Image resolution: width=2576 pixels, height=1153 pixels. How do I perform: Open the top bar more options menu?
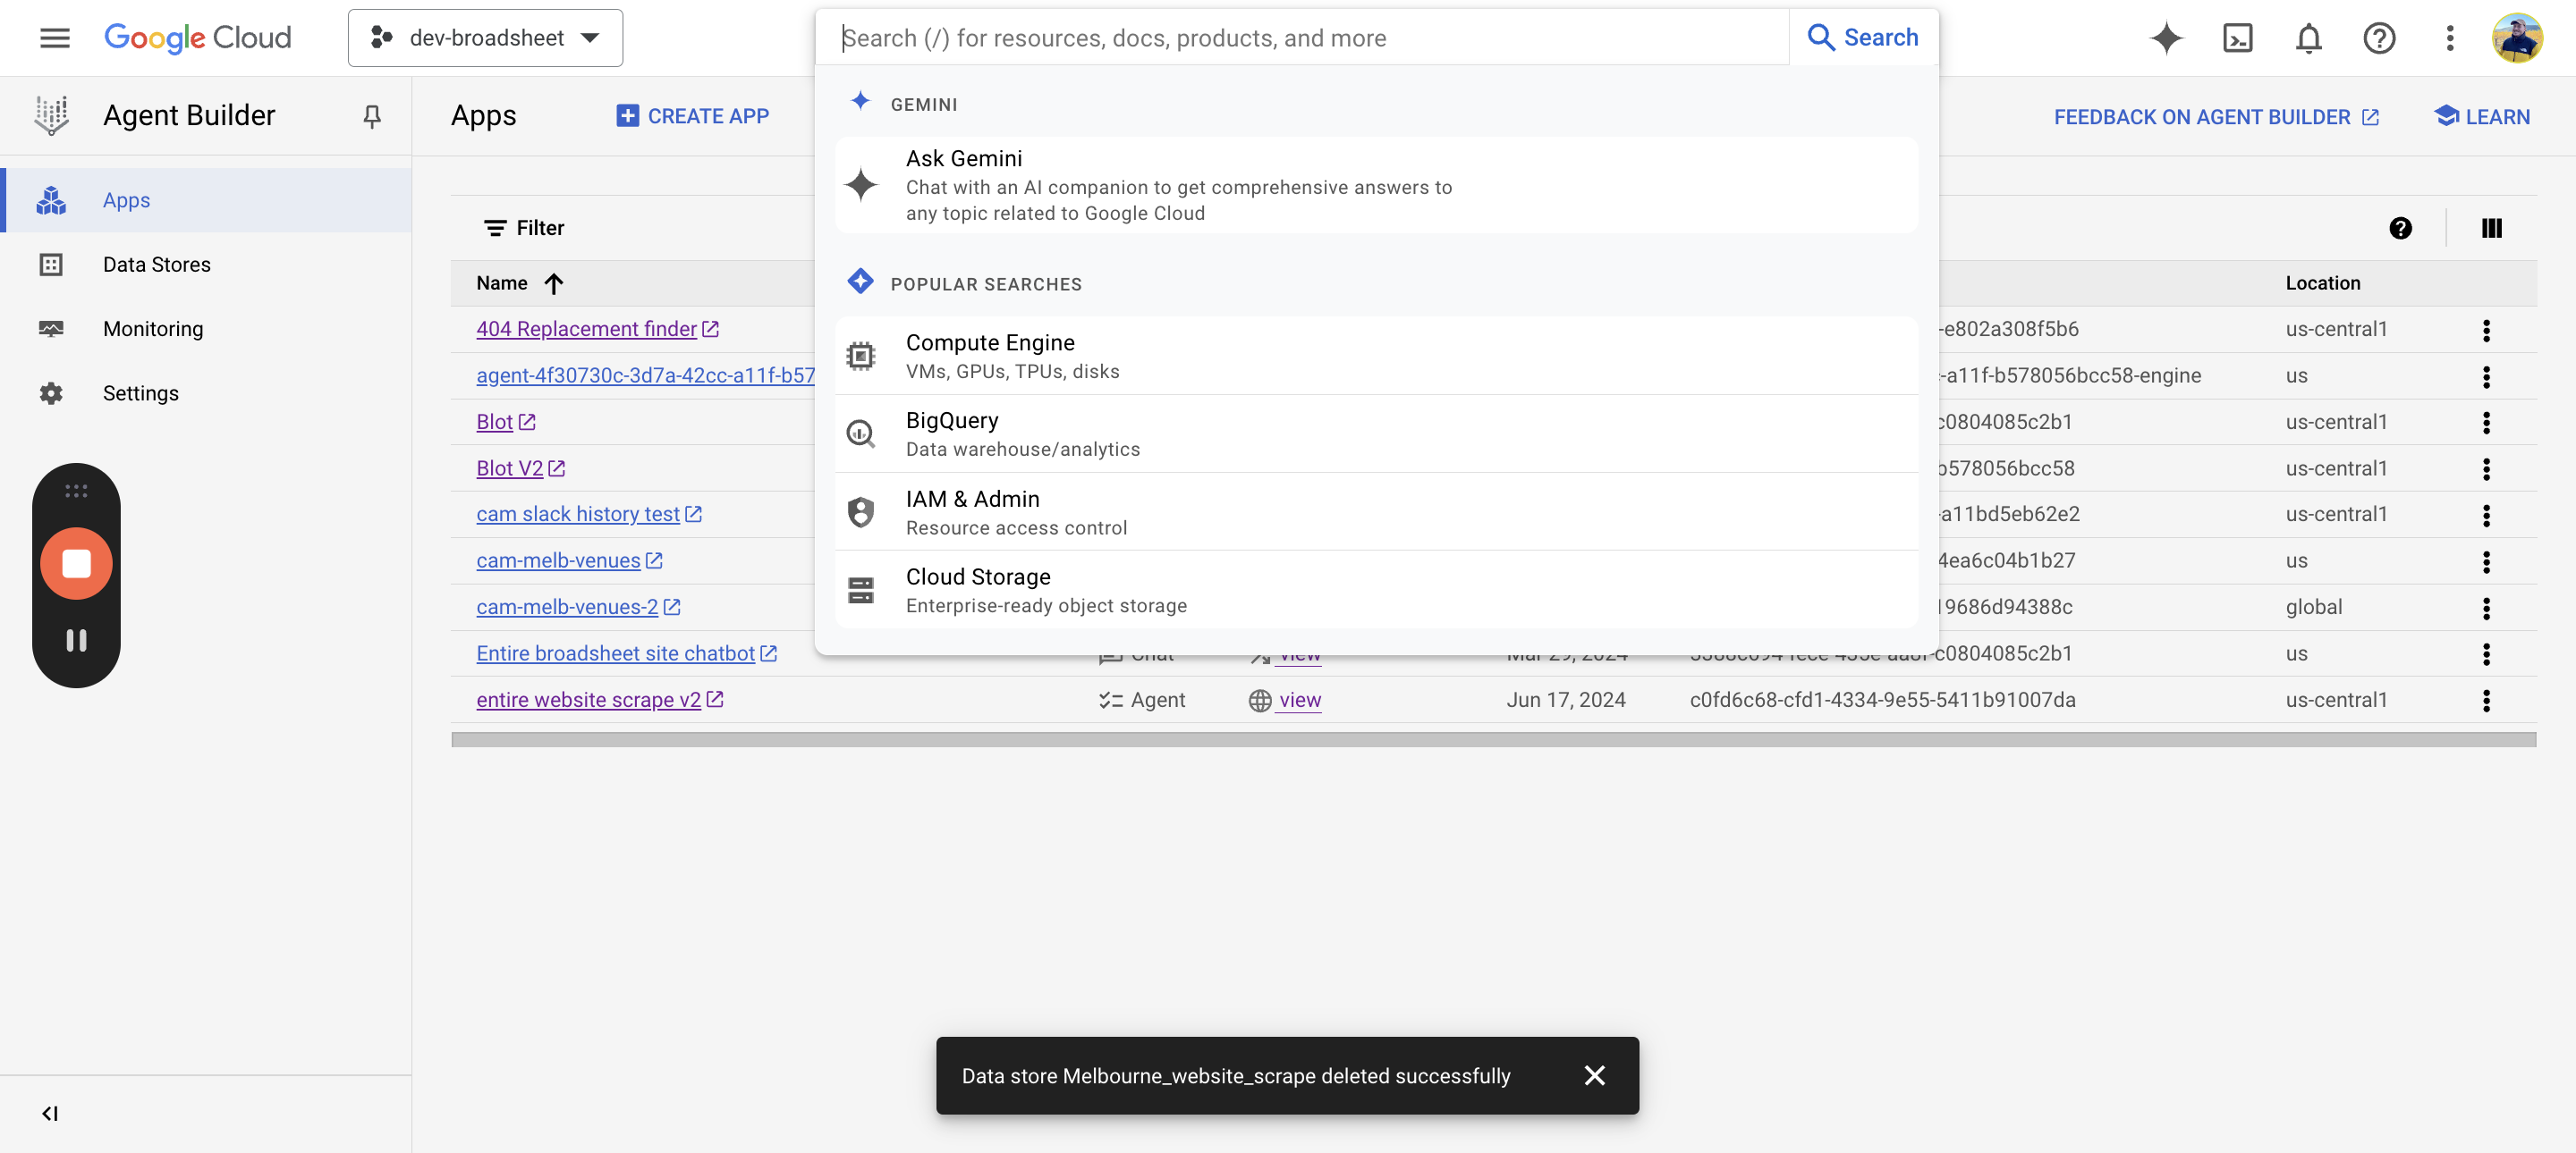pos(2449,38)
